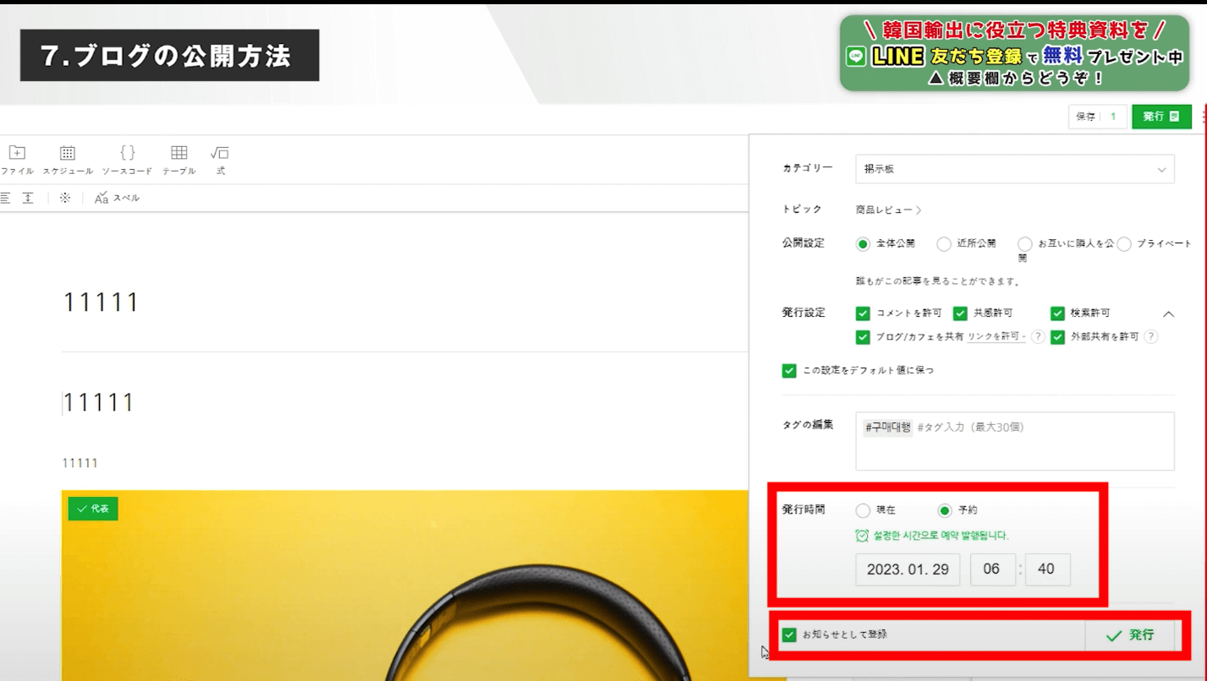This screenshot has height=681, width=1207.
Task: Open the line spacing icon
Action: tap(28, 198)
